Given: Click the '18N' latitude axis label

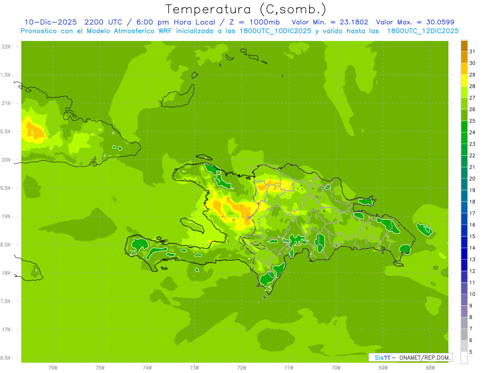Looking at the screenshot, I should (6, 273).
